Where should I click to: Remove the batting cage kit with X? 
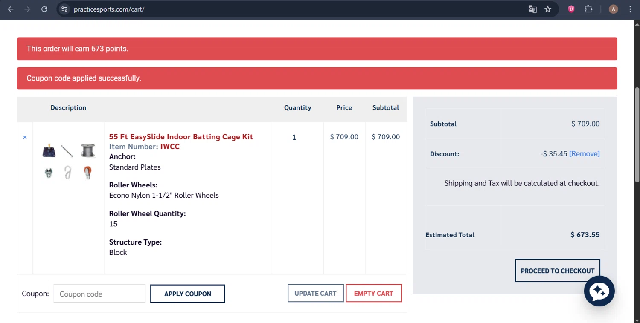click(x=25, y=137)
